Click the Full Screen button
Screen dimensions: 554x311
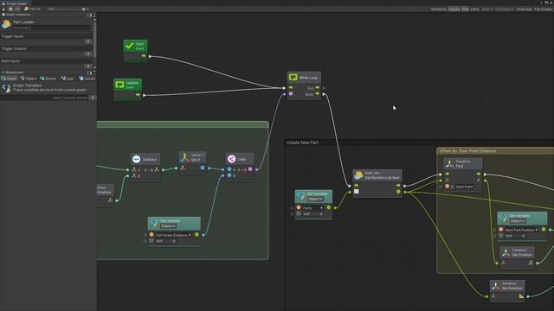(544, 10)
